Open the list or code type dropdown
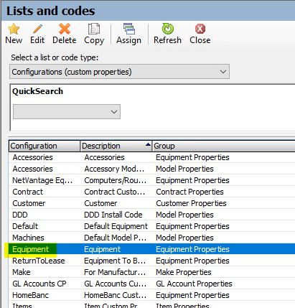The image size is (295, 308). coord(119,72)
